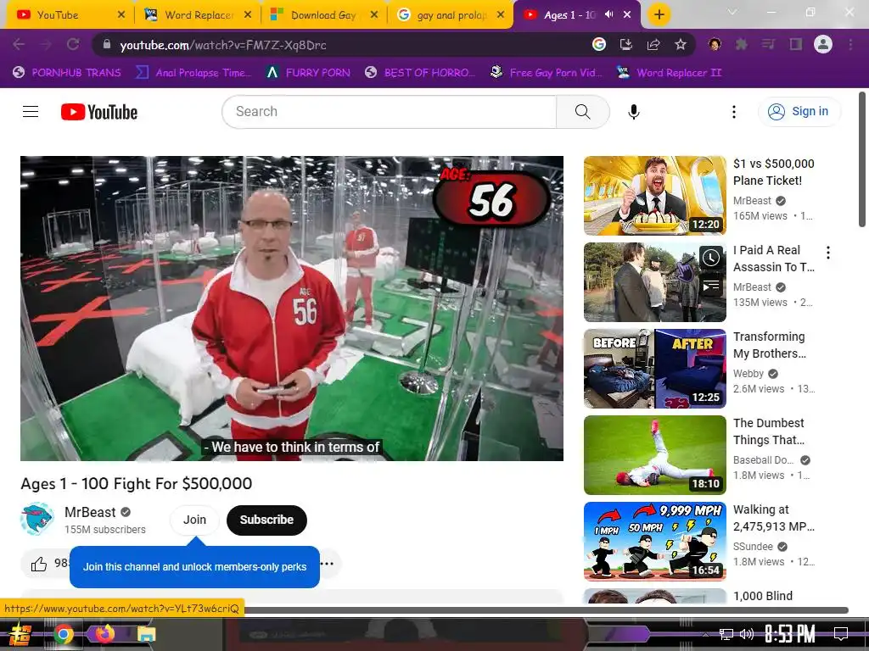This screenshot has width=869, height=651.
Task: Open network tray icon
Action: pos(726,634)
